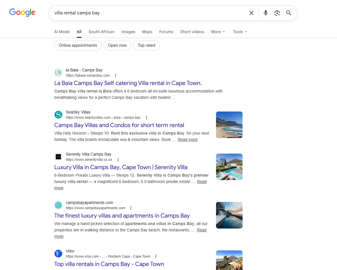Click Read more on campsbayapartments snippet
The image size is (337, 270).
(201, 230)
